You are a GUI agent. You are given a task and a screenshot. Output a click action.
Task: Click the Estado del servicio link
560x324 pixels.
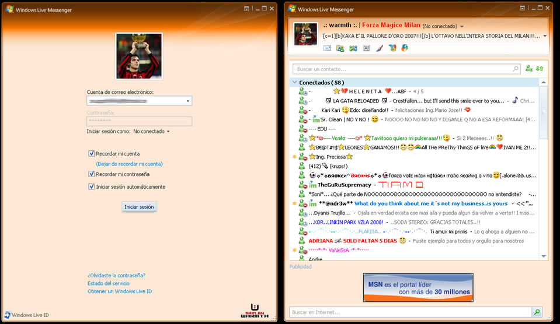(x=109, y=283)
